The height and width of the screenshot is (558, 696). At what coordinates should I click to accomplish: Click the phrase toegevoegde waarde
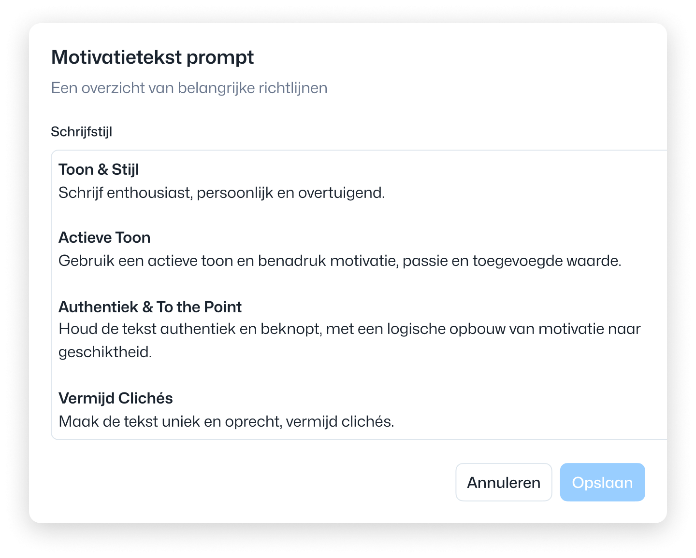click(547, 261)
